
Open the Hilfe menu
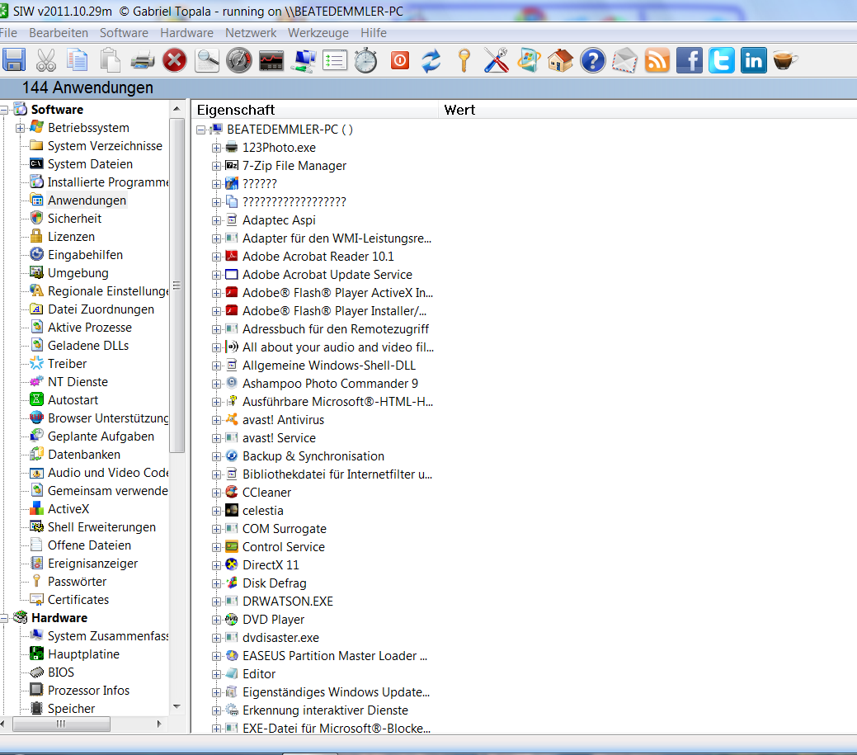[374, 33]
